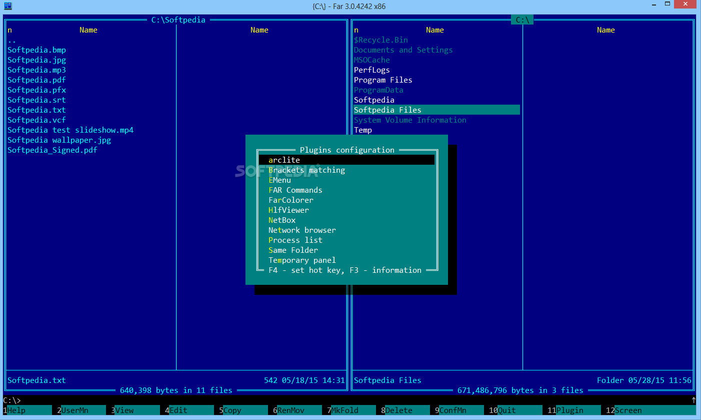Select highlighted Softpedia Files folder
The height and width of the screenshot is (420, 701).
[437, 110]
